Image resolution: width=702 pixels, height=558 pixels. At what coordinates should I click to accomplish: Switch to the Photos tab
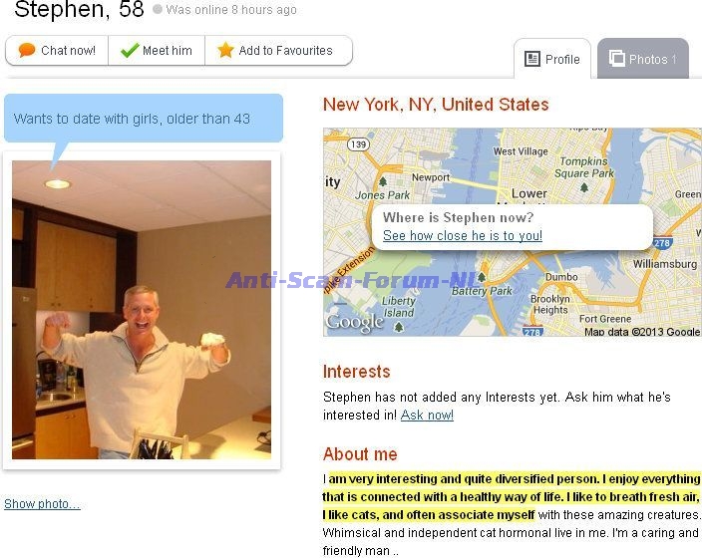click(643, 59)
